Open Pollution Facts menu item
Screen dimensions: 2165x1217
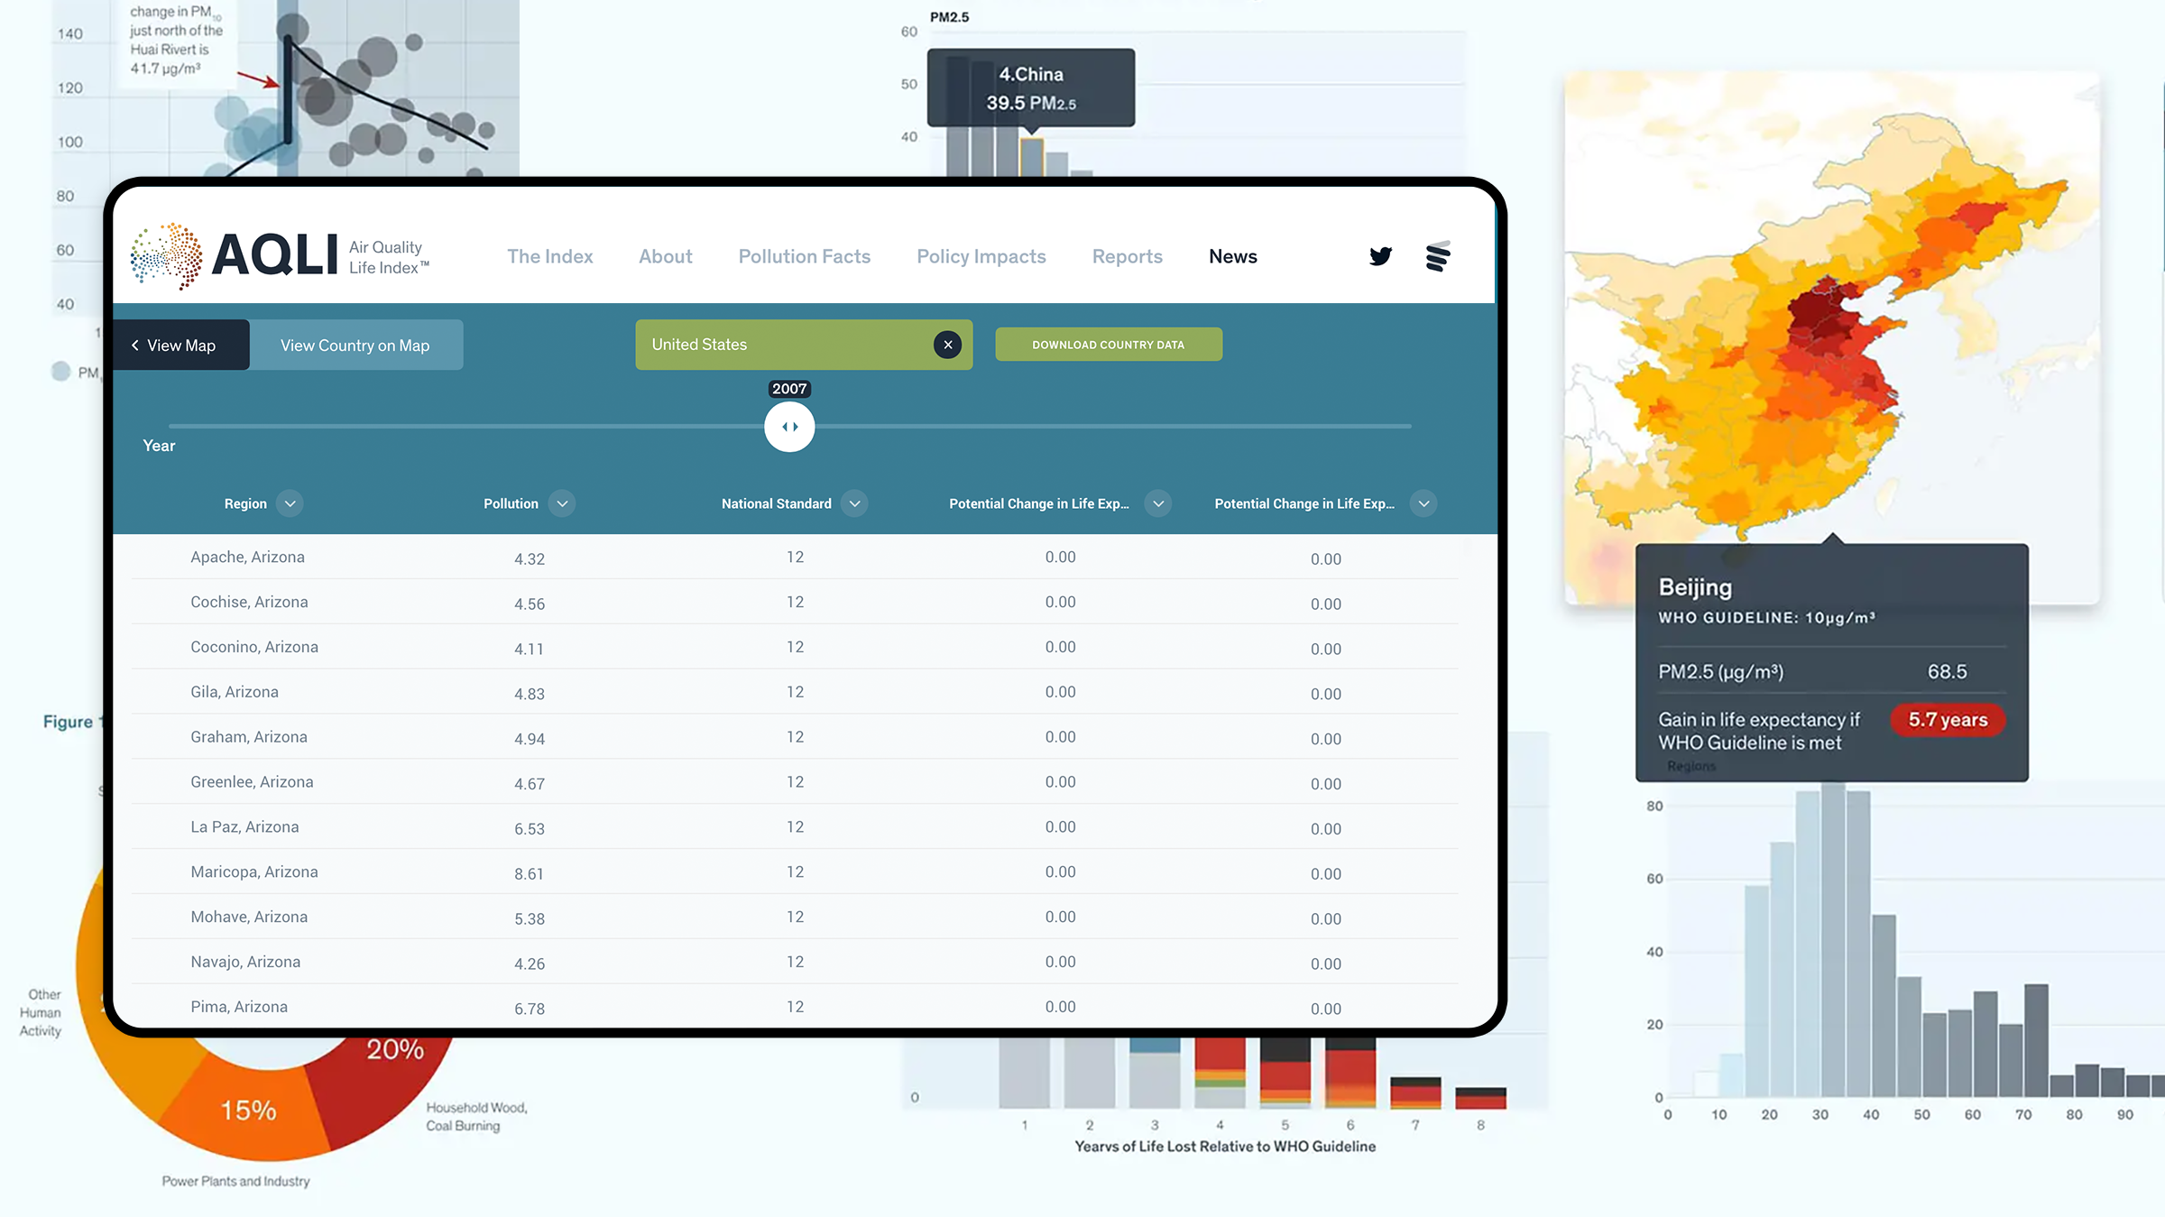click(805, 256)
